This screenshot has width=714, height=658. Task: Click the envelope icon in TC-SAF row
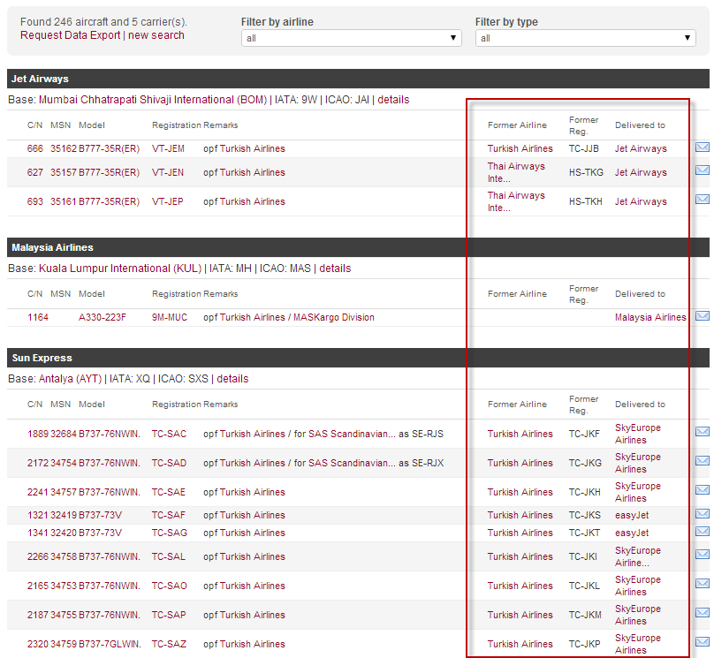(703, 514)
